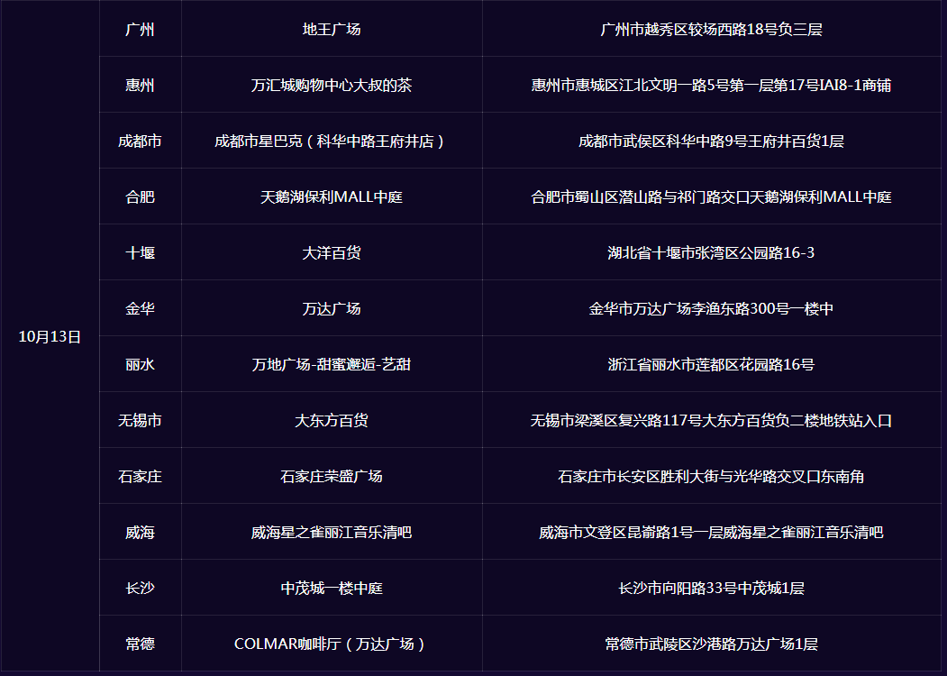The width and height of the screenshot is (947, 676).
Task: Select the city cell "无锡市"
Action: tap(141, 420)
